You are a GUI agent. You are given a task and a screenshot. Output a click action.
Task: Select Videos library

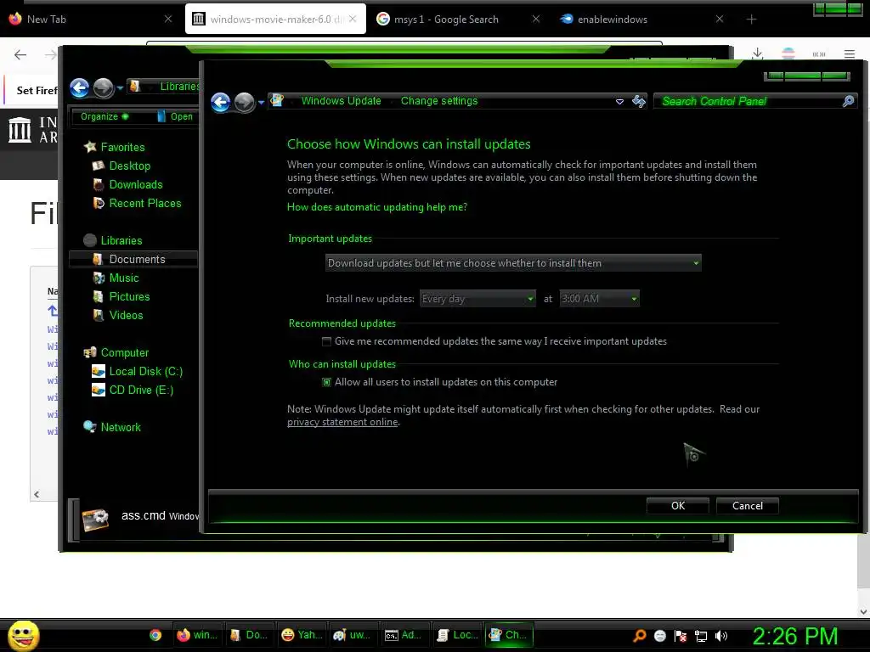tap(126, 316)
